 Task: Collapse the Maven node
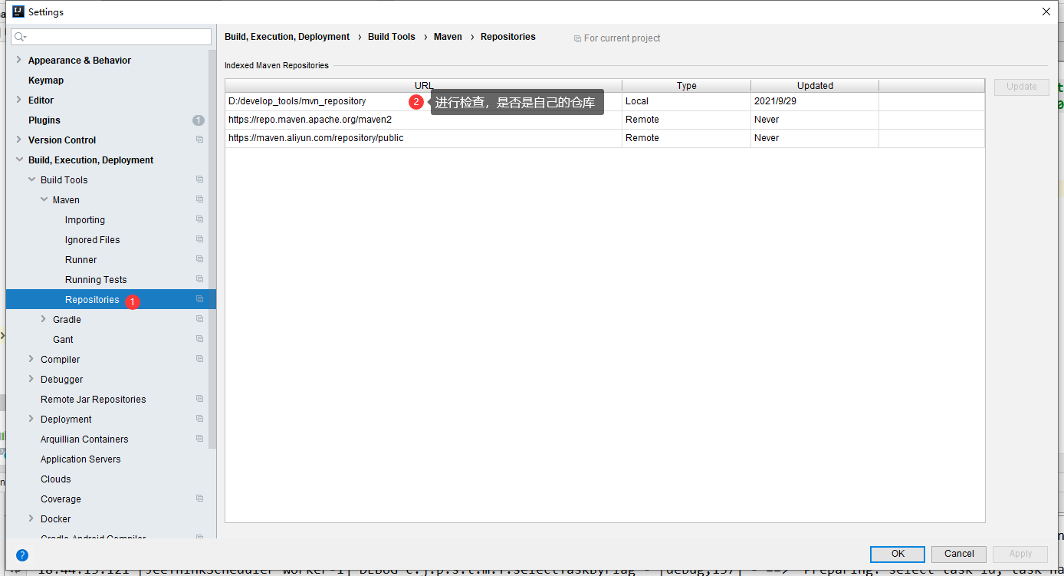[x=44, y=199]
